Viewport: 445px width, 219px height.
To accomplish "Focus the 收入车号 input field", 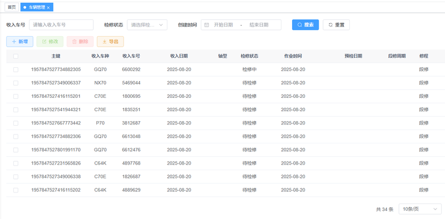I will tap(61, 24).
